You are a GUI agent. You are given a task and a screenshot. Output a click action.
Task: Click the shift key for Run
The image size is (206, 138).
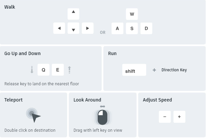point(134,70)
